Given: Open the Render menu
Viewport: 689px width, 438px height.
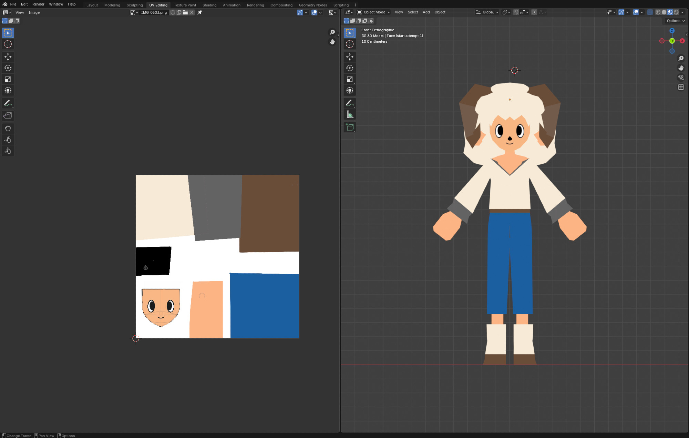Looking at the screenshot, I should point(38,4).
